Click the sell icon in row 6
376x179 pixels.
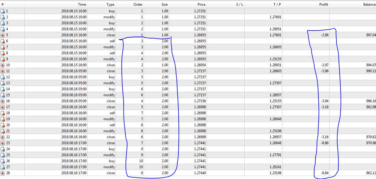click(3, 41)
